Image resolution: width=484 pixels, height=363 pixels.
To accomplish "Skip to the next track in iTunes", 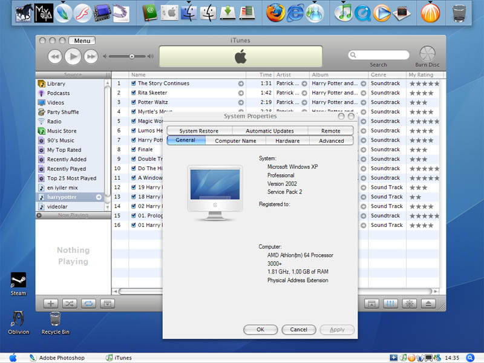I will [91, 56].
